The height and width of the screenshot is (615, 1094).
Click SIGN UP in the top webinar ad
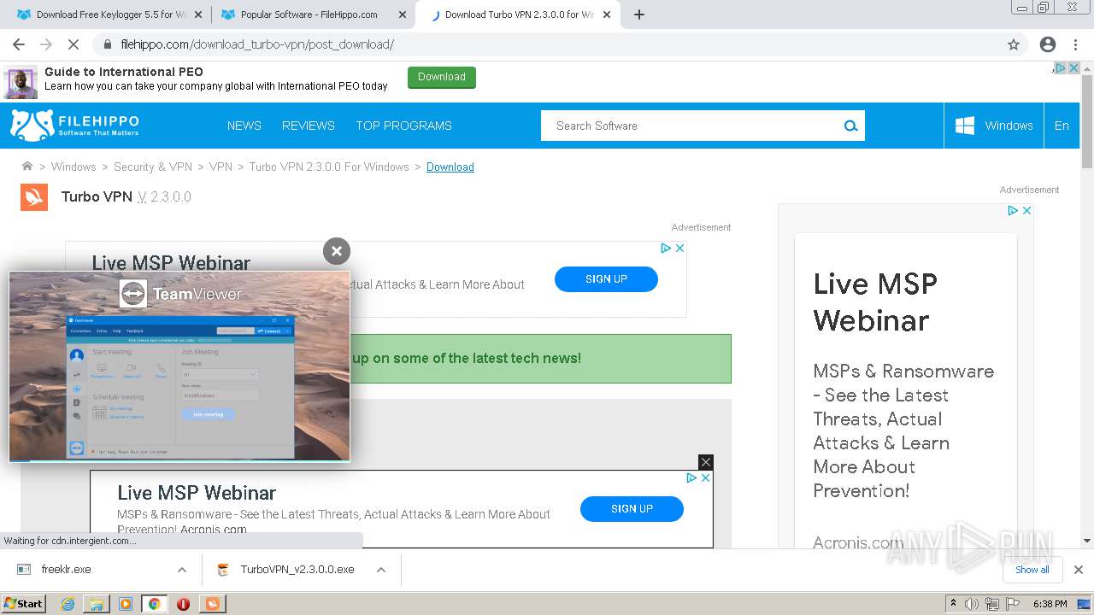pos(606,279)
